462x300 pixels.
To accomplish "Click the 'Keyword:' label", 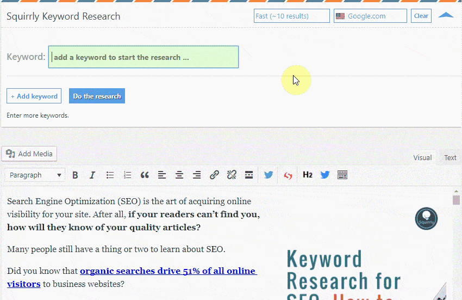I will [26, 57].
